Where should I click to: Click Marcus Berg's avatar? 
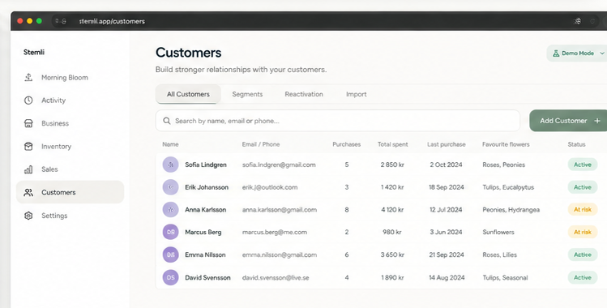[171, 232]
